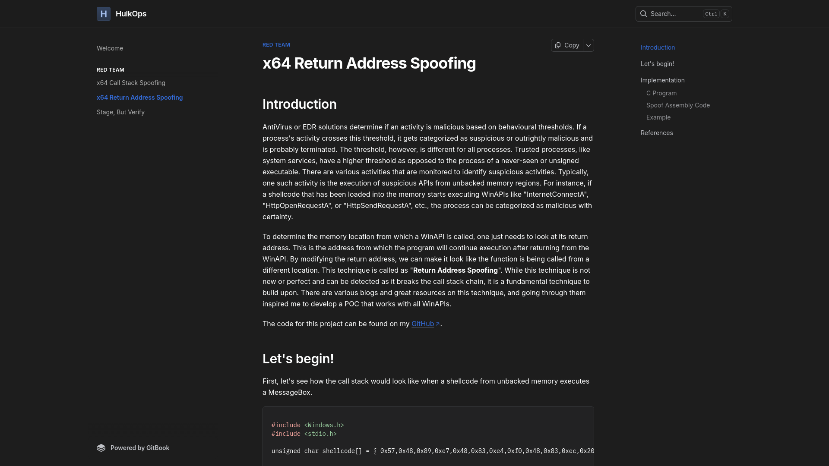Click the HulkOps logo icon
This screenshot has width=829, height=466.
tap(103, 14)
